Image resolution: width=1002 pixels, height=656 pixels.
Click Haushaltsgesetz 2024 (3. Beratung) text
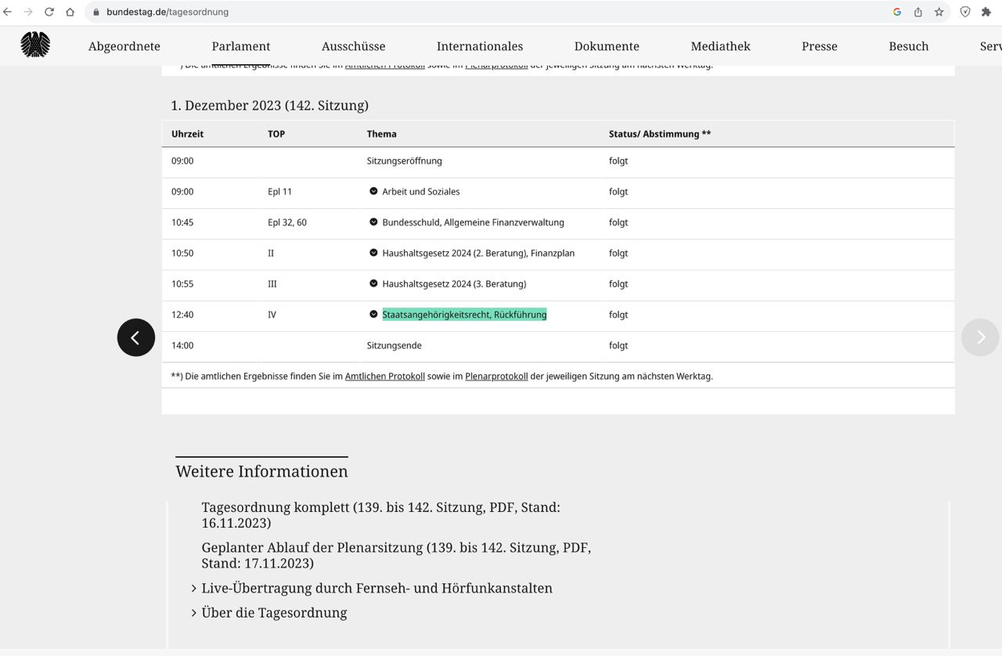[x=454, y=284]
